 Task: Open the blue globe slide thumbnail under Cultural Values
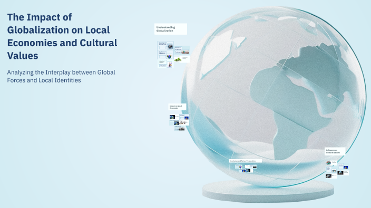coord(344,166)
